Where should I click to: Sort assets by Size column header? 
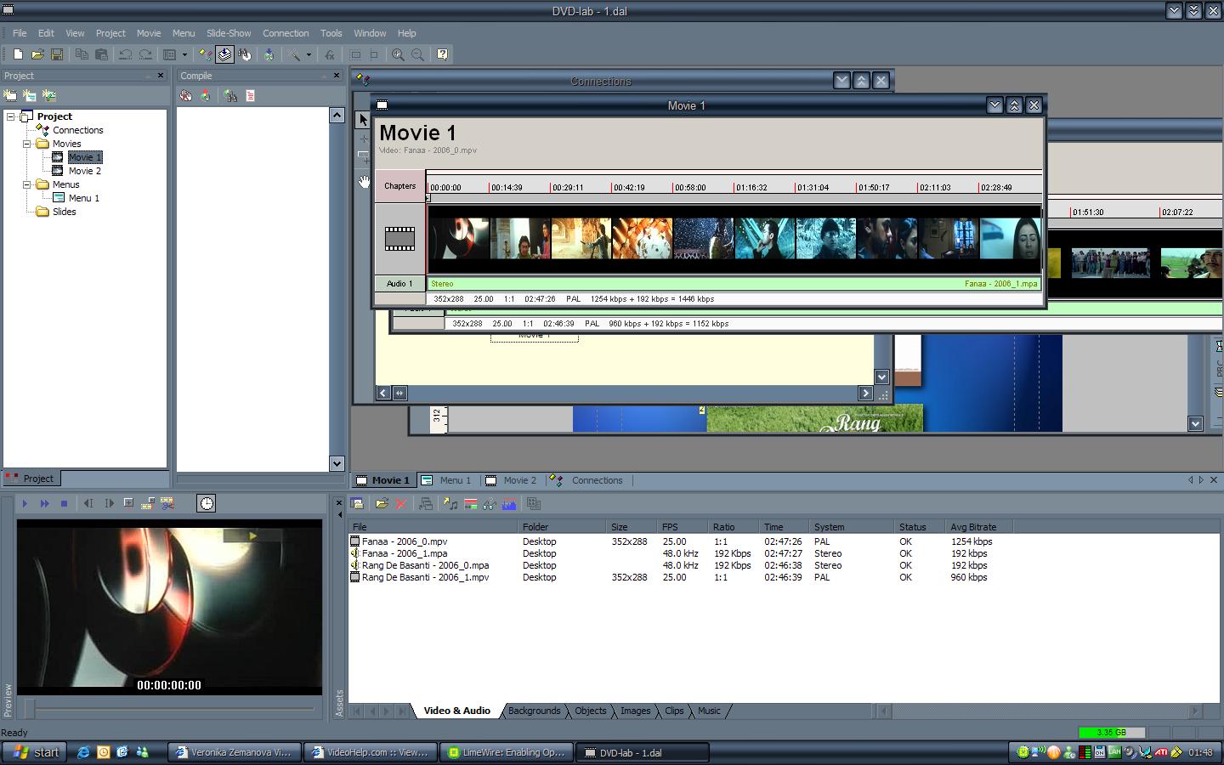[x=631, y=527]
